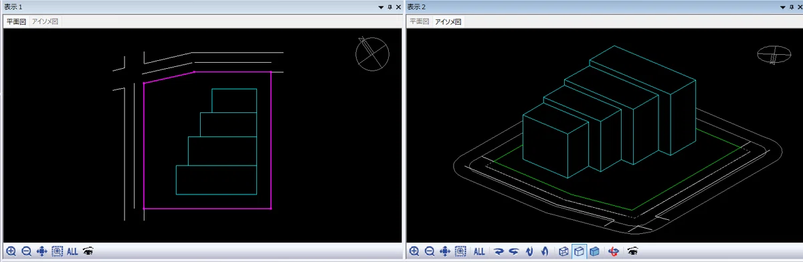Open 平面図 tab in 表示 1
The width and height of the screenshot is (803, 262).
tap(15, 21)
